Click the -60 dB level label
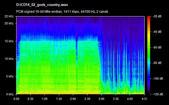 [157, 47]
